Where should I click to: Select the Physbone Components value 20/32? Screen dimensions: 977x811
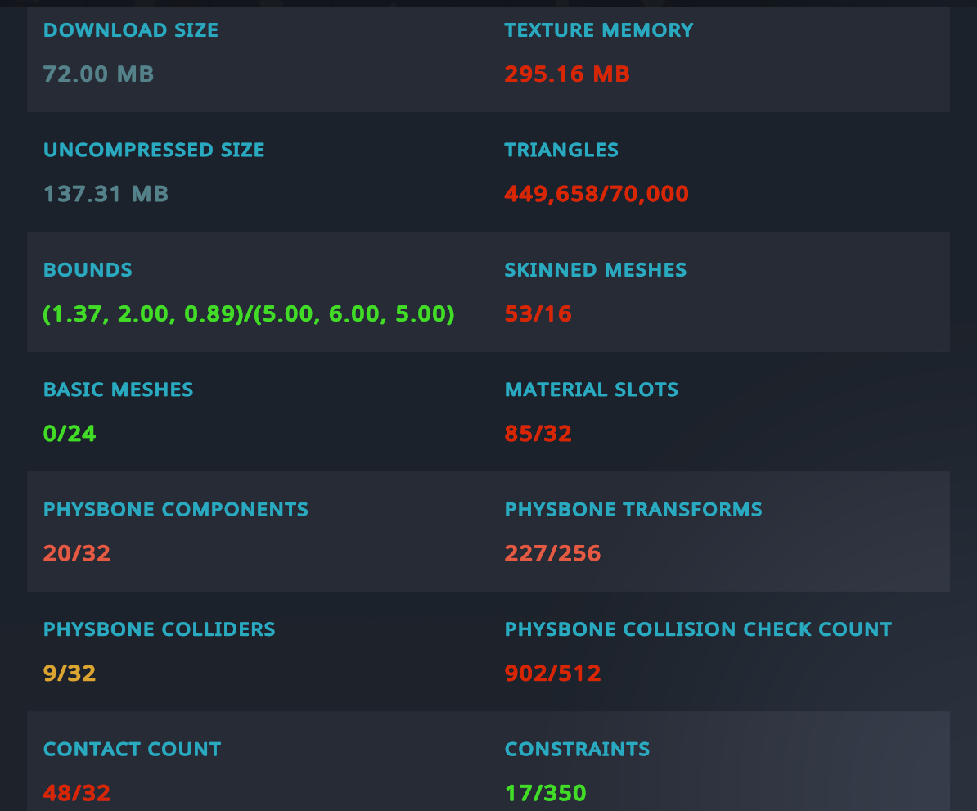tap(77, 554)
